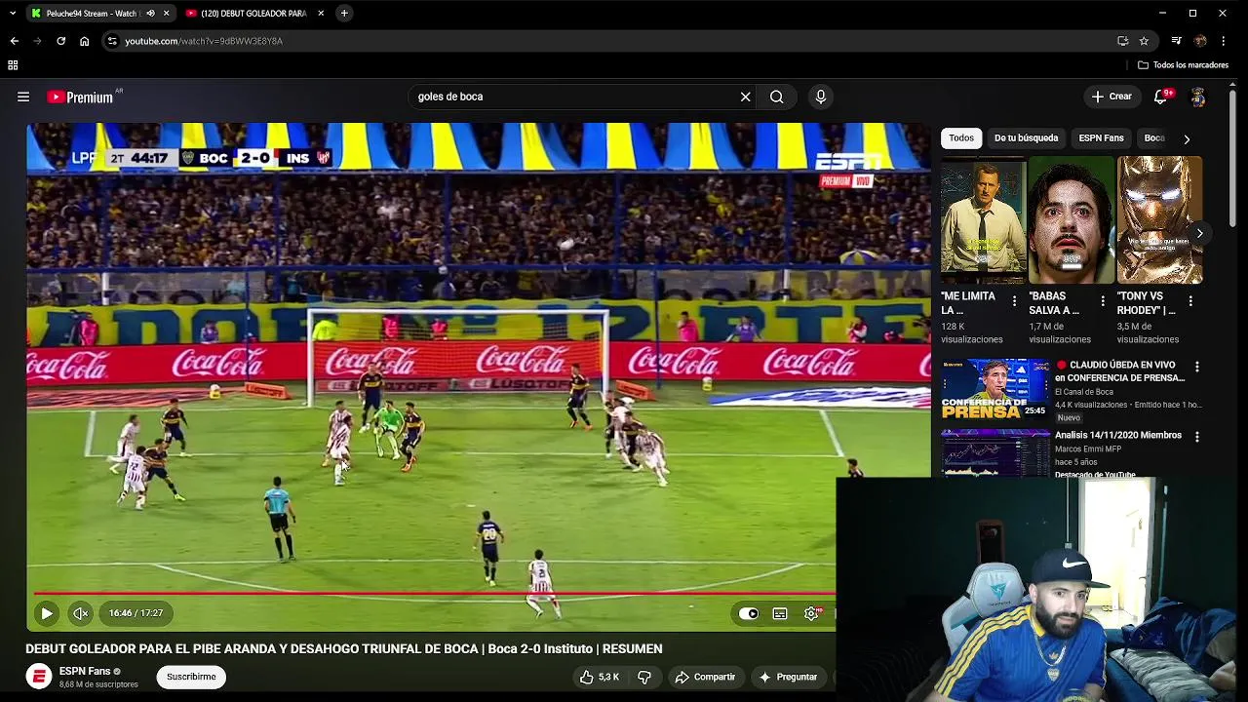Image resolution: width=1248 pixels, height=702 pixels.
Task: Bookmark this page with the star
Action: (x=1144, y=41)
